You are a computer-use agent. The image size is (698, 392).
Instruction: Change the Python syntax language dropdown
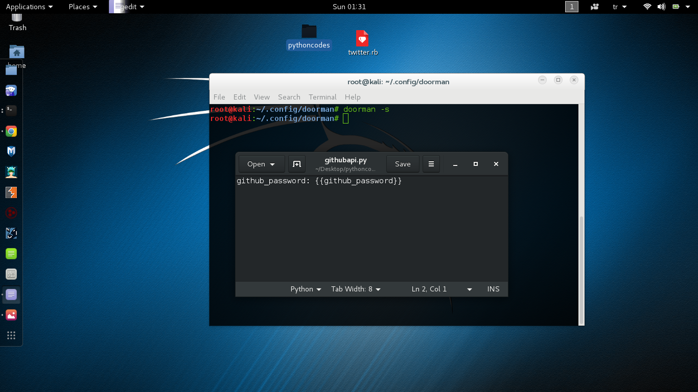(x=306, y=289)
